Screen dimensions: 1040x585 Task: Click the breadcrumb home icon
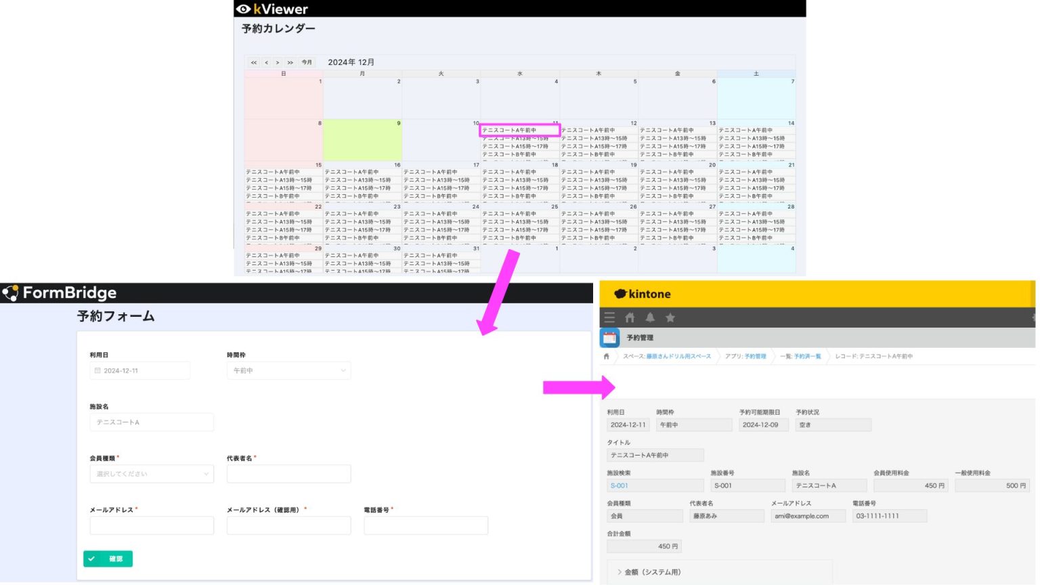(x=607, y=355)
